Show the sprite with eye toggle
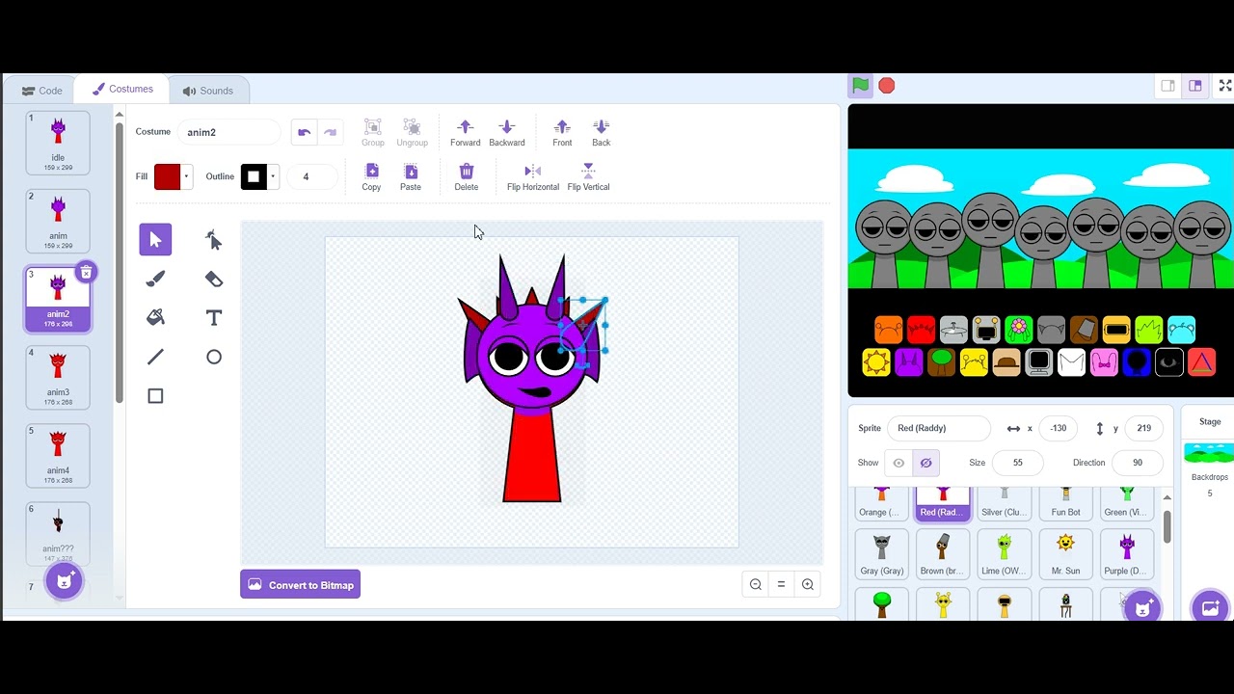 click(x=899, y=463)
